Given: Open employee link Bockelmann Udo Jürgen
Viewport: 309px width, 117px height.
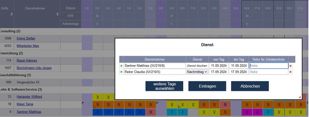Looking at the screenshot, I should [34, 68].
